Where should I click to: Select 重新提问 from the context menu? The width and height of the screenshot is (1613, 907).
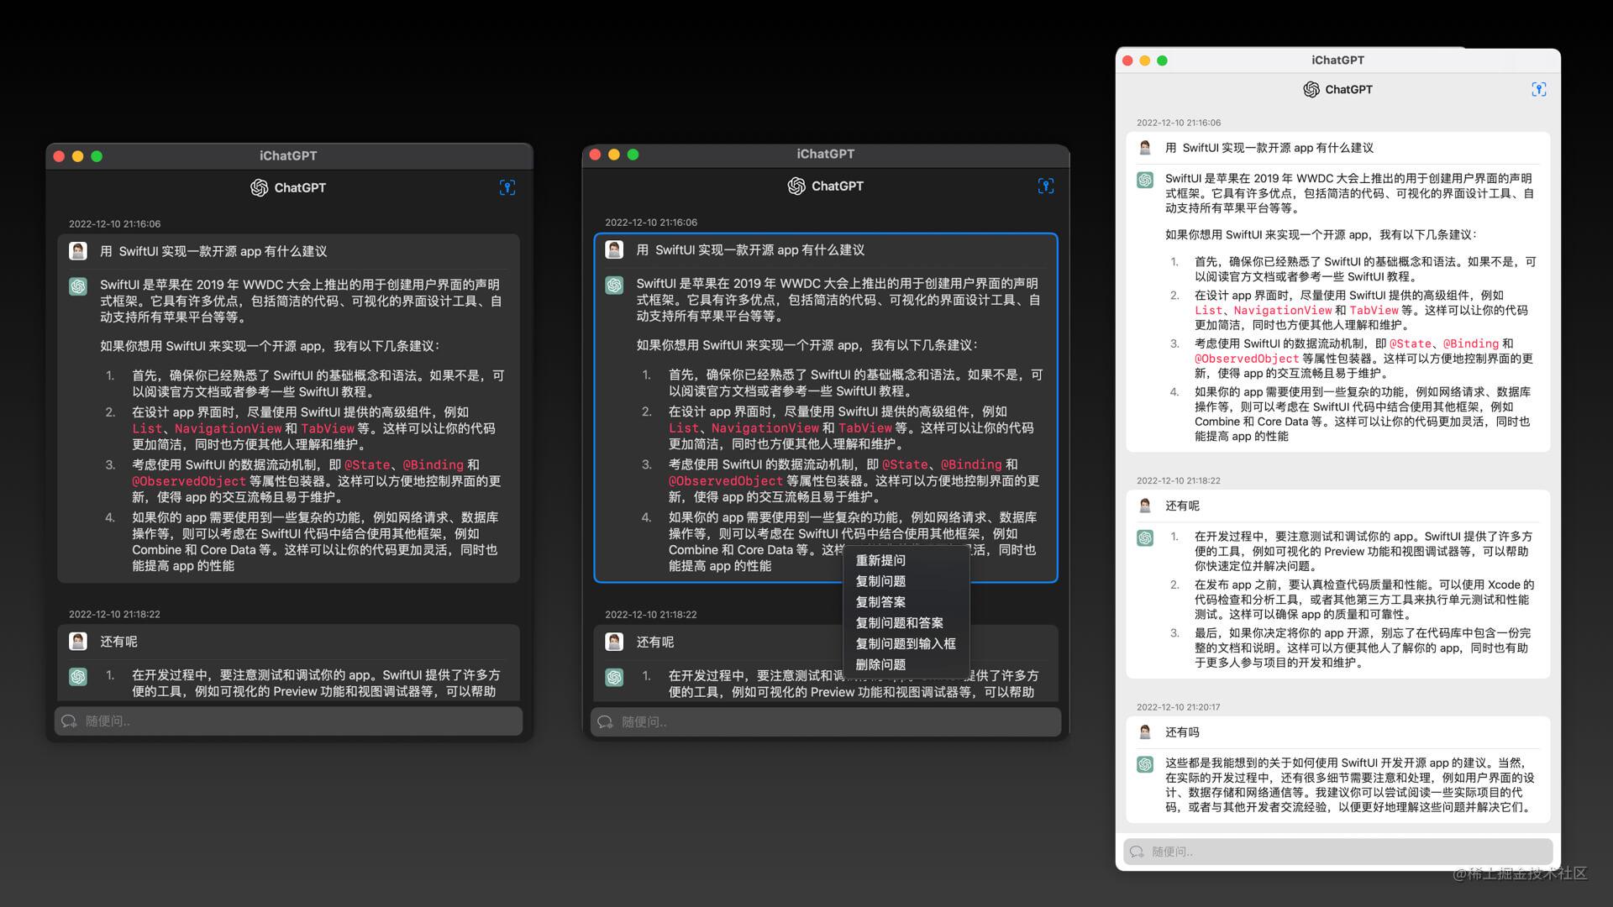pyautogui.click(x=880, y=559)
